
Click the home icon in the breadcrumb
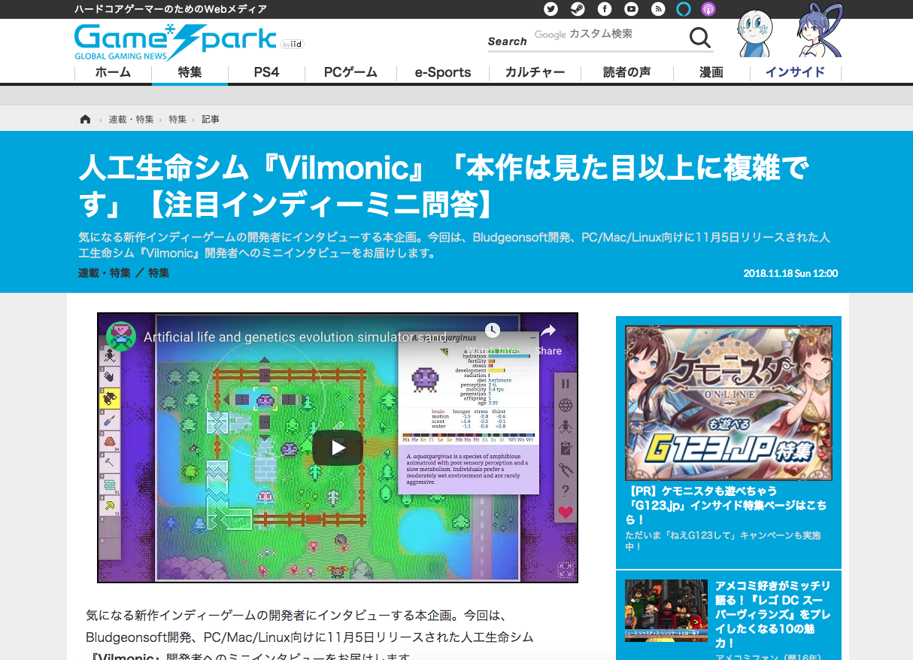coord(85,119)
